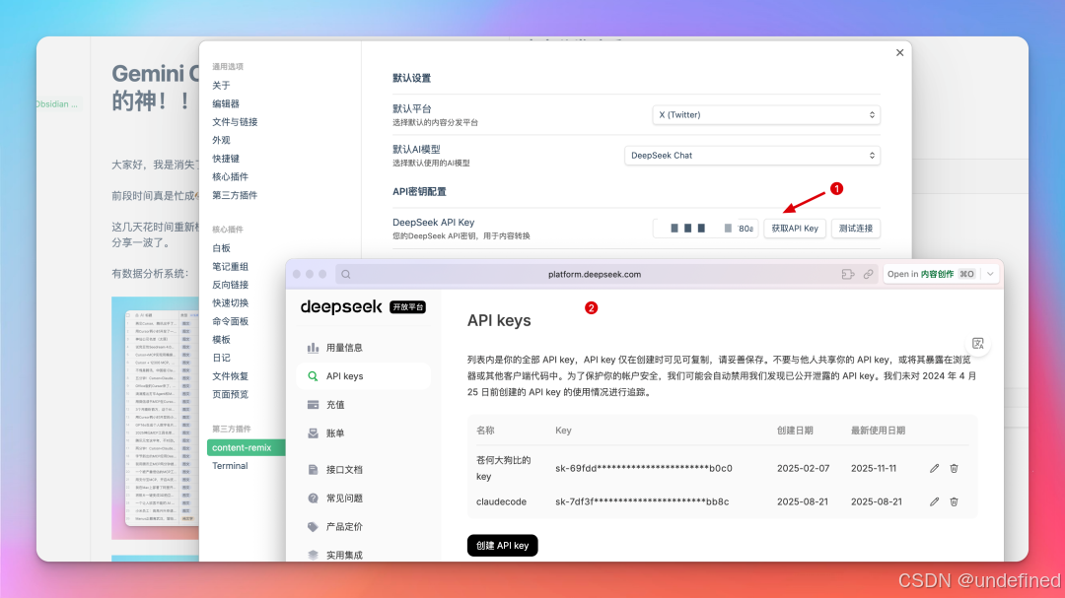Click the 实用集成 stack icon

pyautogui.click(x=313, y=556)
